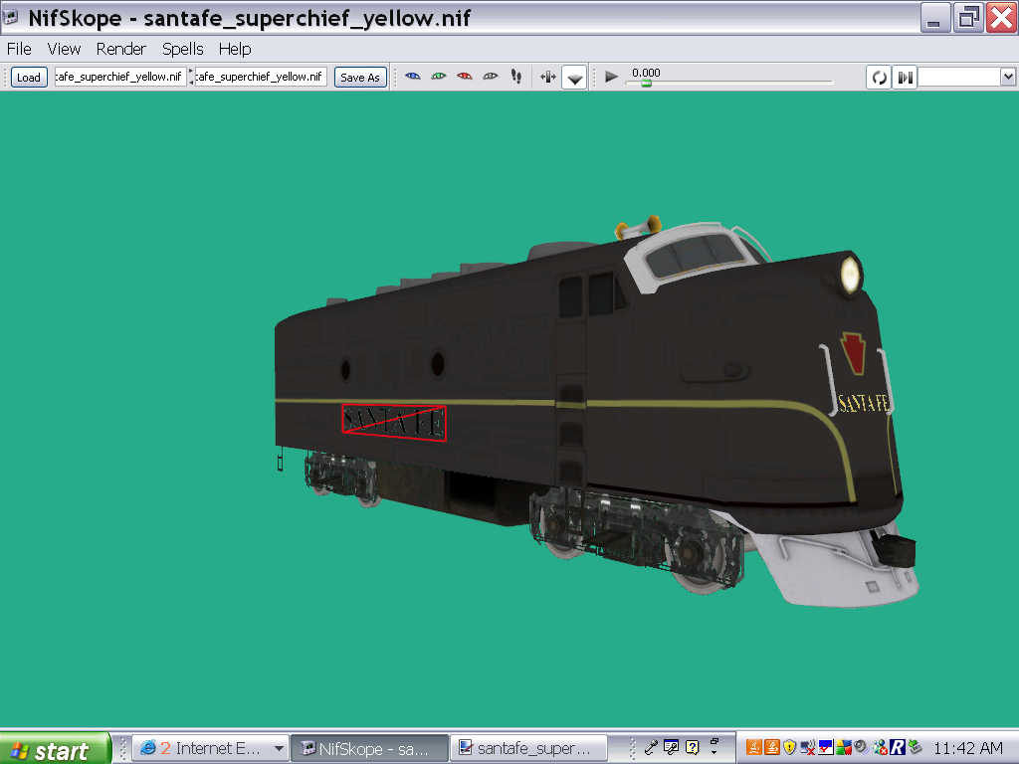Viewport: 1019px width, 764px height.
Task: Click the yellow security shield tray icon
Action: [789, 748]
